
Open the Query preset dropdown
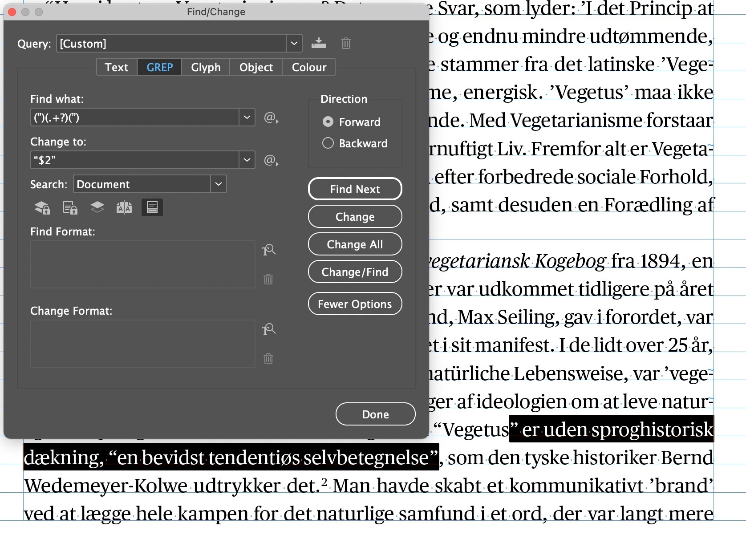[294, 44]
